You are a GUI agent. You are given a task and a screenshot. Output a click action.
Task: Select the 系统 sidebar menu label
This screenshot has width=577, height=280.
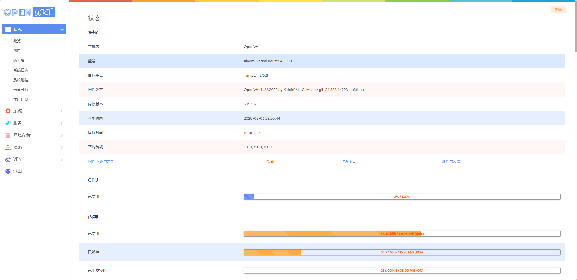18,111
